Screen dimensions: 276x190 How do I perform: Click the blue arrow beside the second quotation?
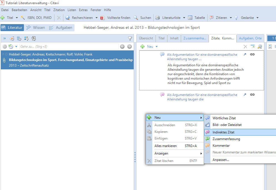click(x=245, y=95)
